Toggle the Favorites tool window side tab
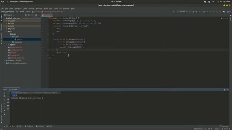The width and height of the screenshot is (232, 130). pyautogui.click(x=1, y=119)
